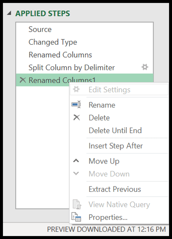
Task: Click the Rename icon in context menu
Action: pos(76,105)
